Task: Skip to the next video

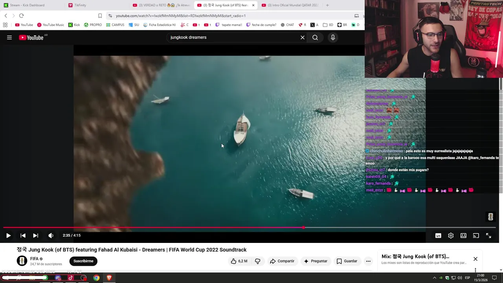Action: click(35, 235)
